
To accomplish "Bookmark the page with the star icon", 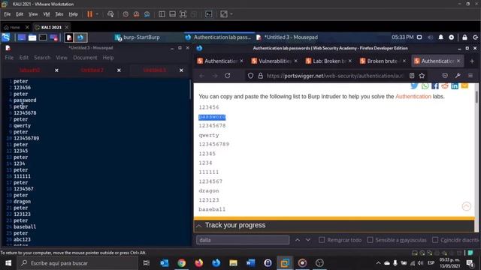I will coord(422,76).
